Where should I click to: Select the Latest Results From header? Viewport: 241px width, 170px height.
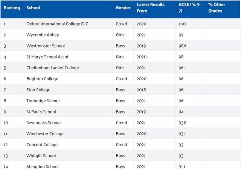(151, 8)
